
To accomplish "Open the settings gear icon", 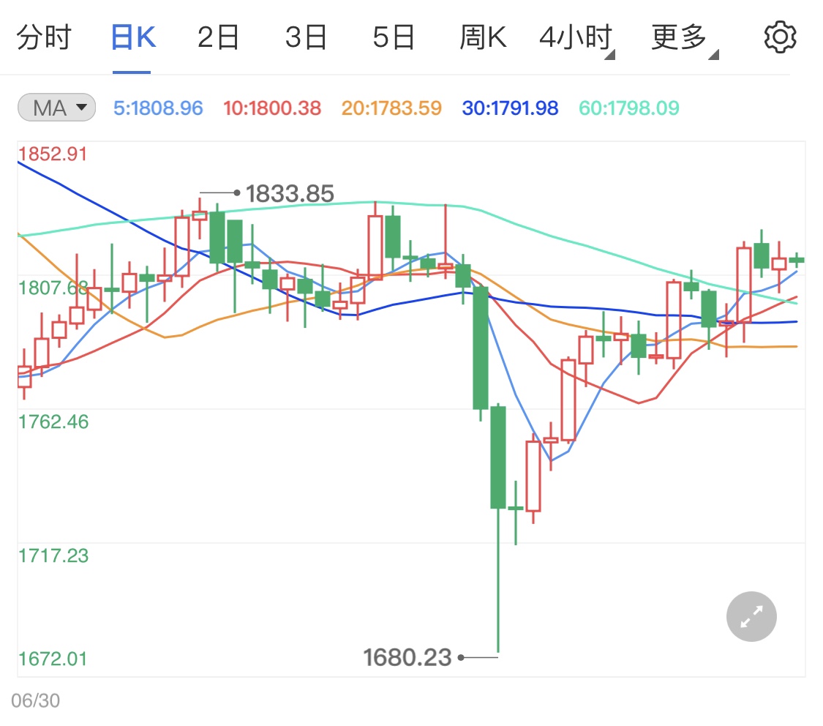I will [780, 37].
